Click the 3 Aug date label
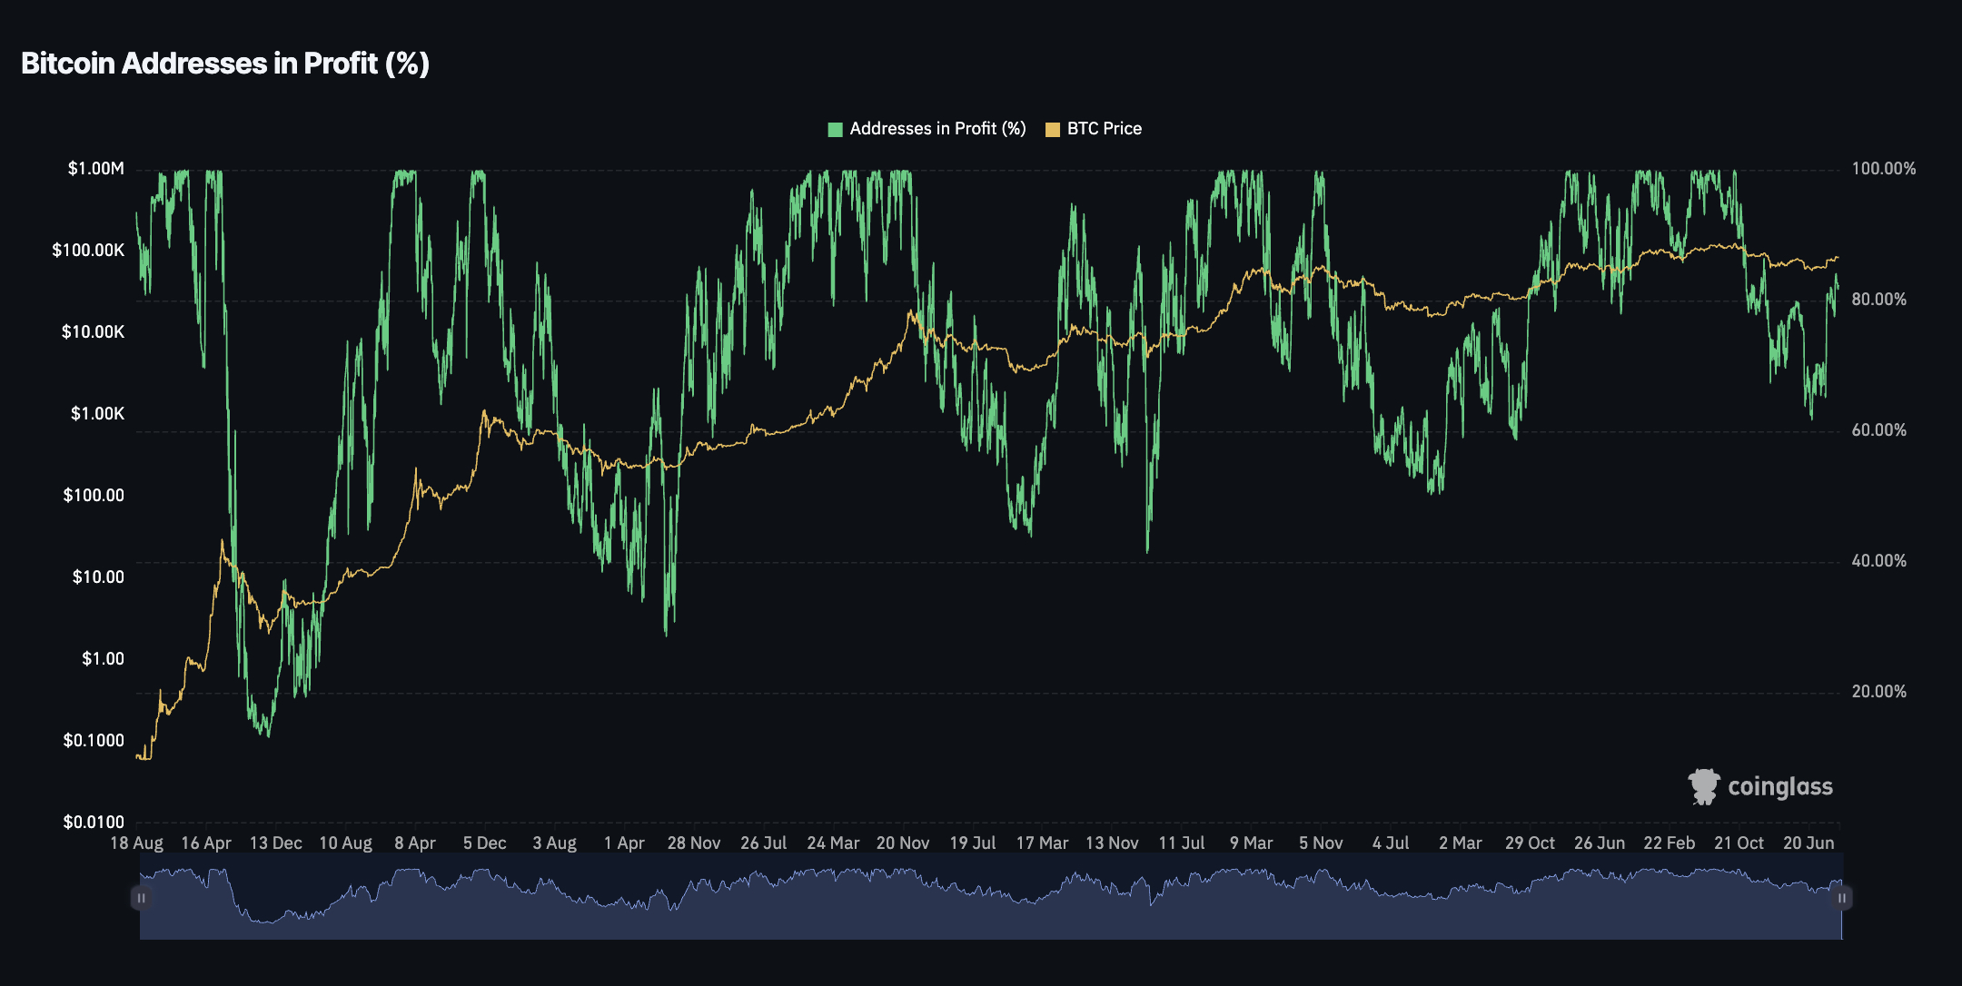Image resolution: width=1962 pixels, height=986 pixels. pyautogui.click(x=554, y=843)
